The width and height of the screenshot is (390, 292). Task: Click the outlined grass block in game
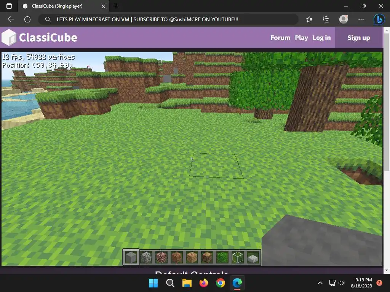[x=216, y=166]
